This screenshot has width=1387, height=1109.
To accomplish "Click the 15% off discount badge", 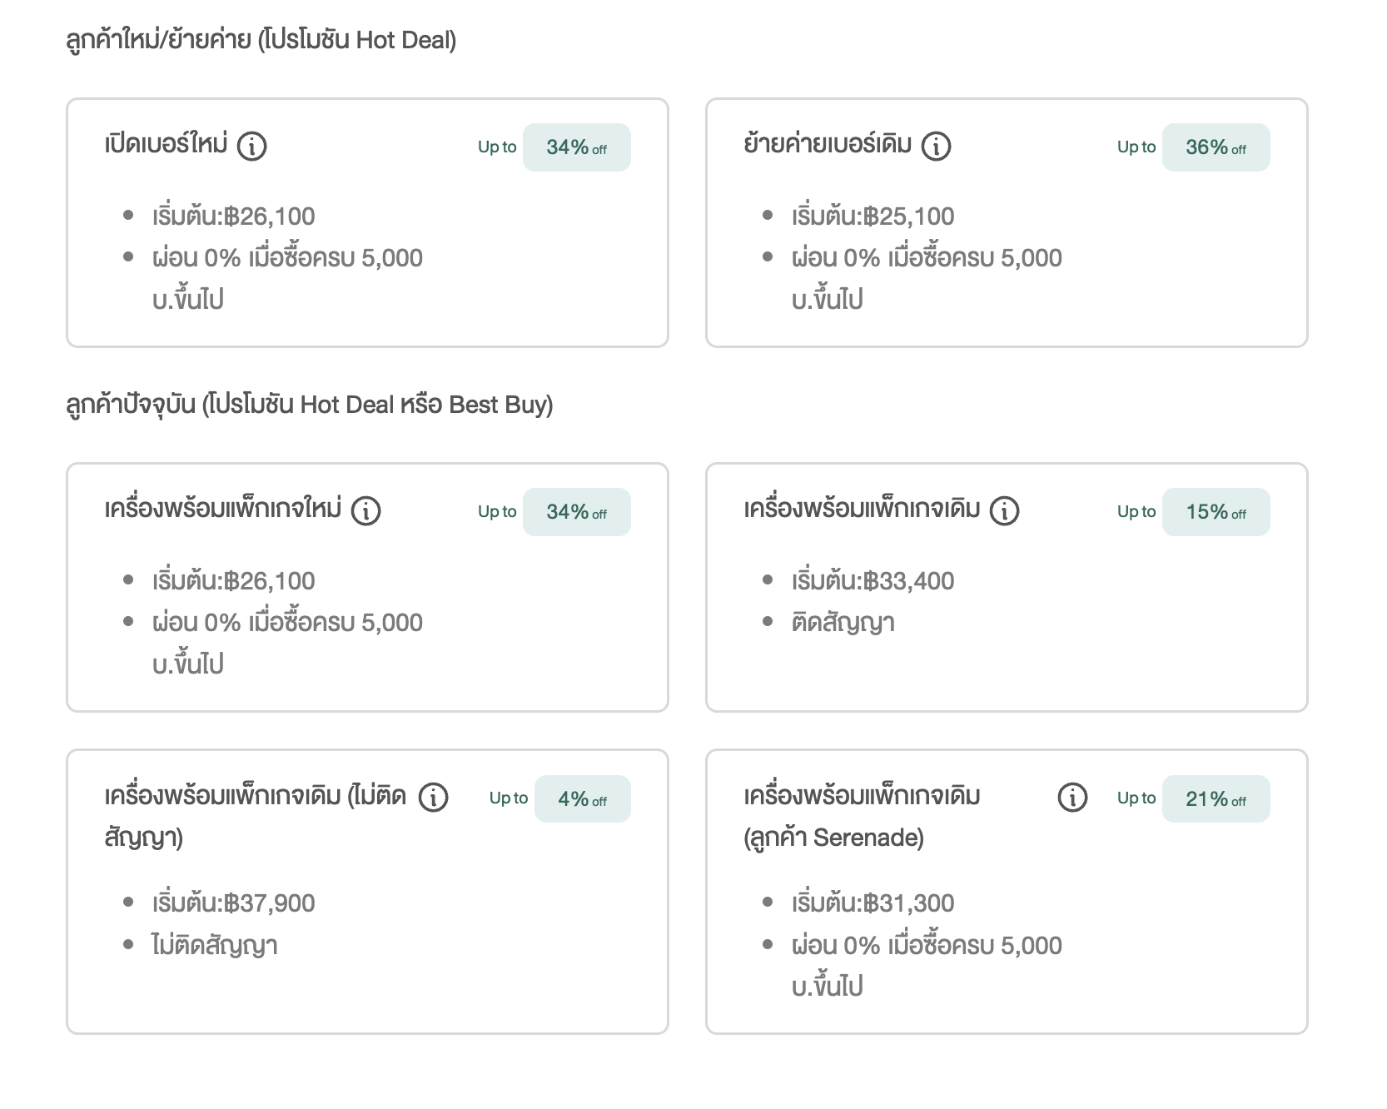I will (1215, 512).
